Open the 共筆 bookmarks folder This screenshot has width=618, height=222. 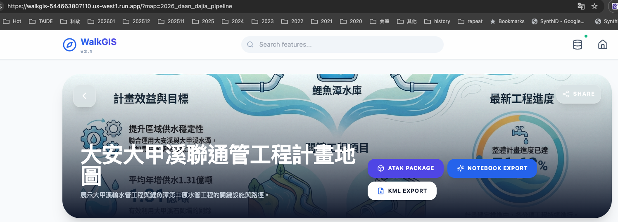(380, 21)
